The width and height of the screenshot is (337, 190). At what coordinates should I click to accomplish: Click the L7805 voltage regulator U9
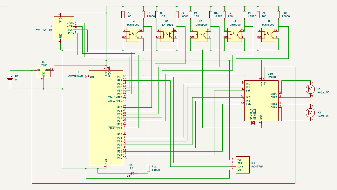44,72
